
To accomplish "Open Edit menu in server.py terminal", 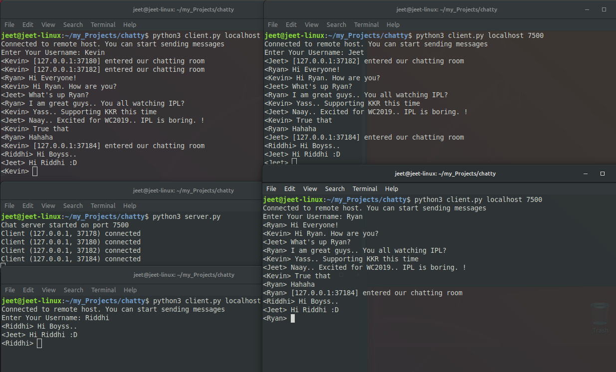I will click(x=28, y=205).
